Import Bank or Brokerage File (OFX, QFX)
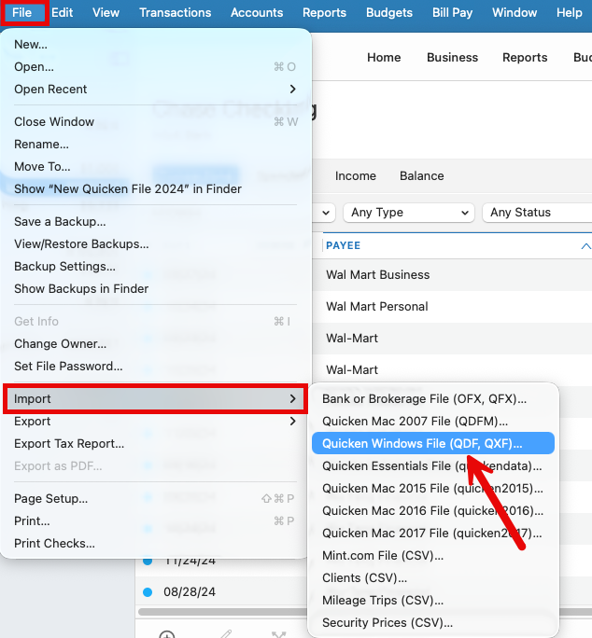This screenshot has height=638, width=592. (433, 399)
